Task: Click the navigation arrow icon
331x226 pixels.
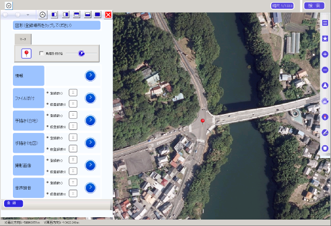Action: click(325, 85)
